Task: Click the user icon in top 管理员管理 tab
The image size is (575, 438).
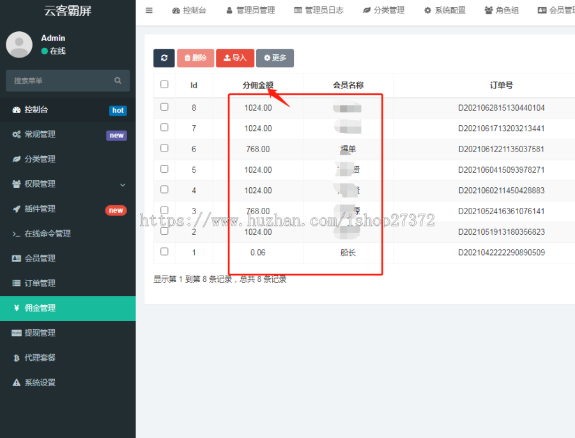Action: click(x=229, y=11)
